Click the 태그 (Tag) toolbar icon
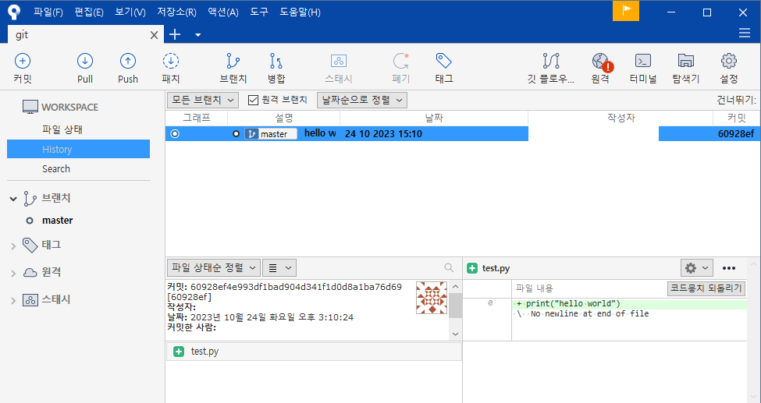 [444, 68]
